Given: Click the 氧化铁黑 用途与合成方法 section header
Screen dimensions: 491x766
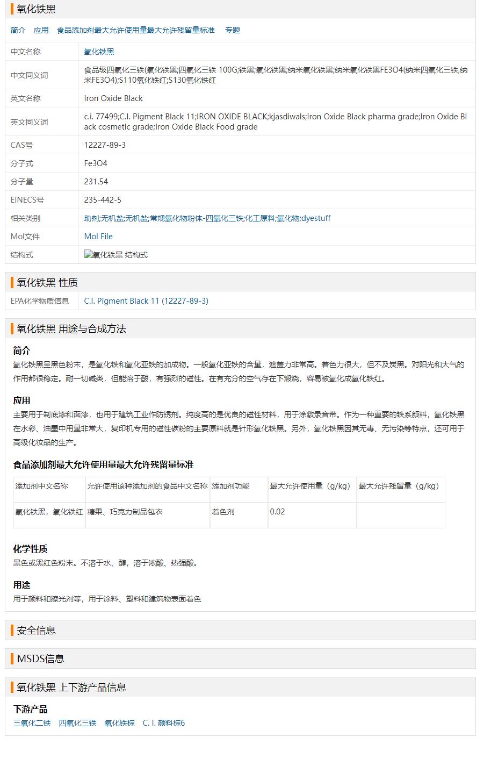Looking at the screenshot, I should (x=71, y=329).
